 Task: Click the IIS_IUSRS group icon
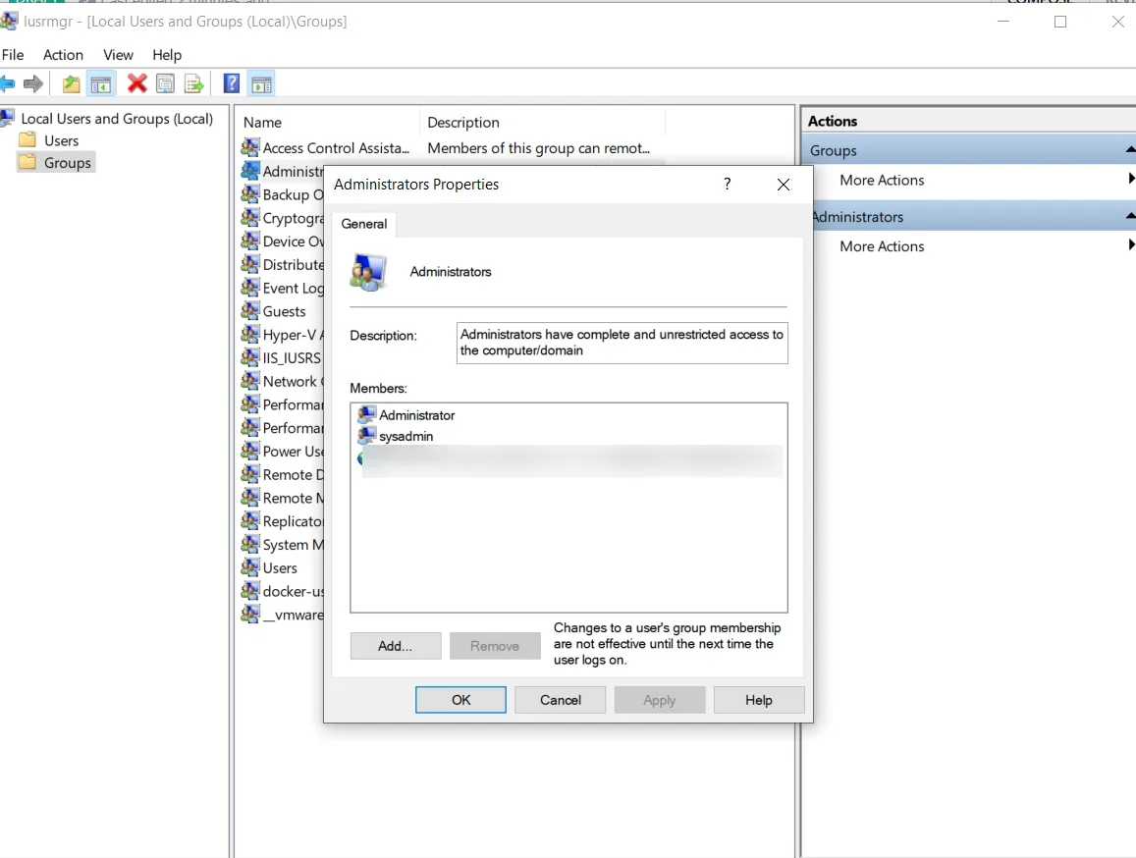pyautogui.click(x=250, y=358)
